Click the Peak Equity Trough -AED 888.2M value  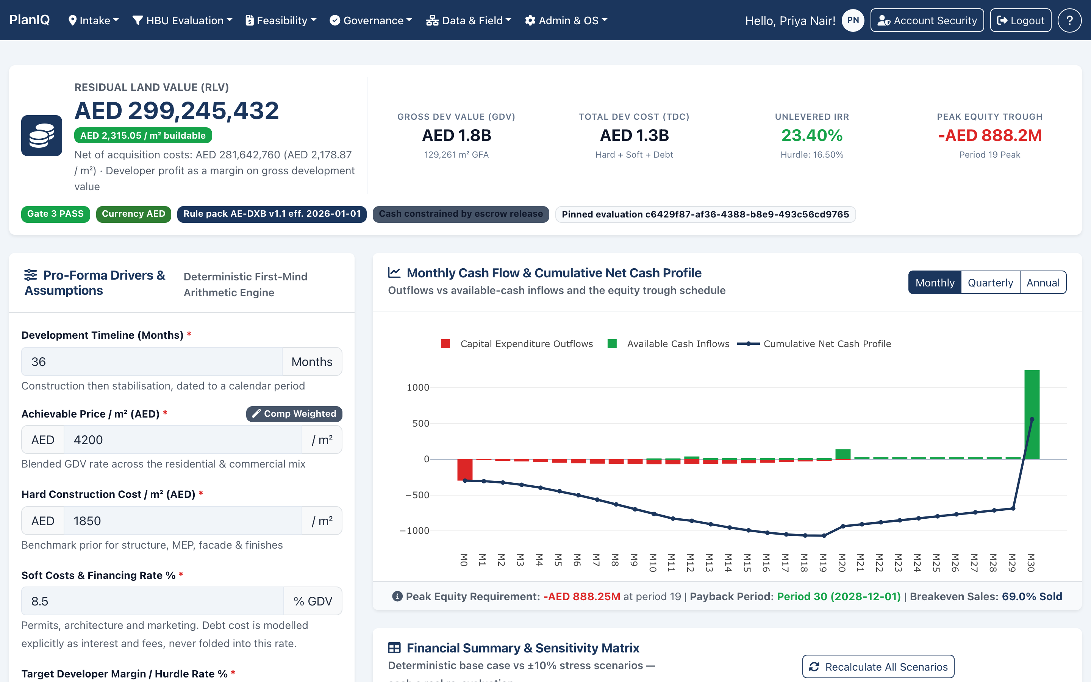click(989, 135)
